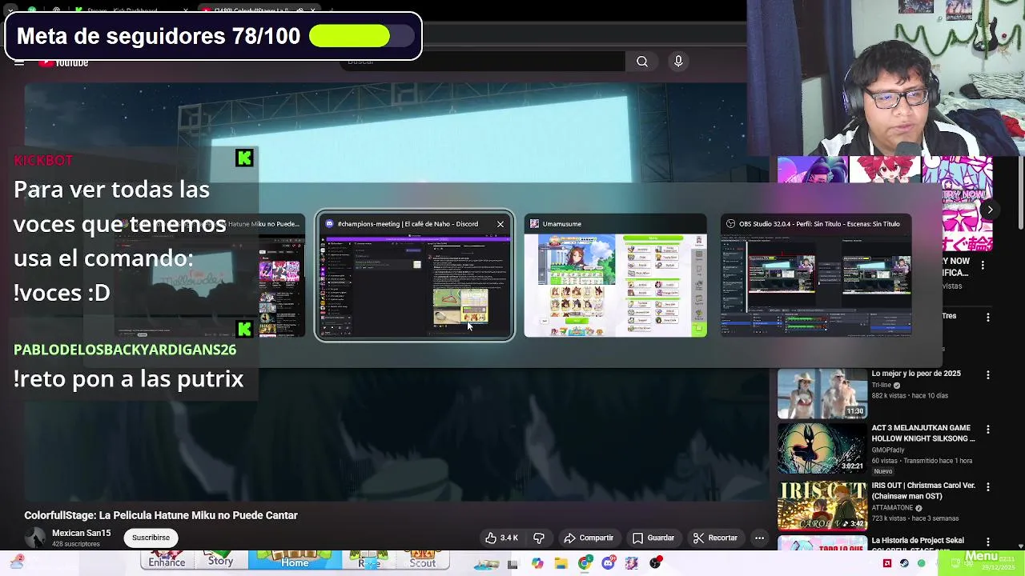Viewport: 1025px width, 576px height.
Task: Click 'La Historia de Project Sekai' title
Action: coord(918,541)
